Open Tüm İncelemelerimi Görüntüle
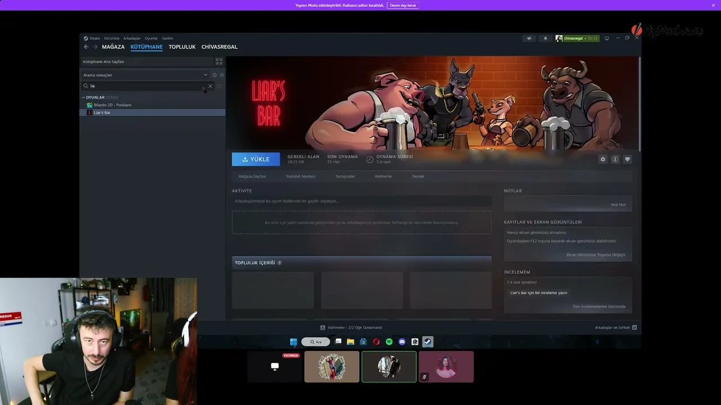Screen dimensions: 721x405 point(599,307)
